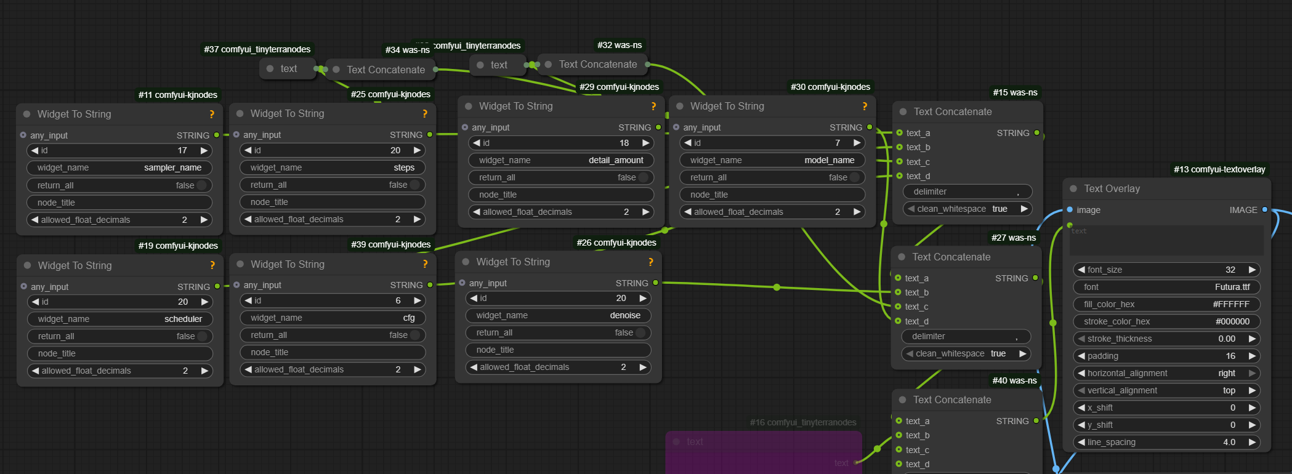This screenshot has width=1292, height=474.
Task: Collapse the denoise node #26 title dot
Action: click(466, 262)
